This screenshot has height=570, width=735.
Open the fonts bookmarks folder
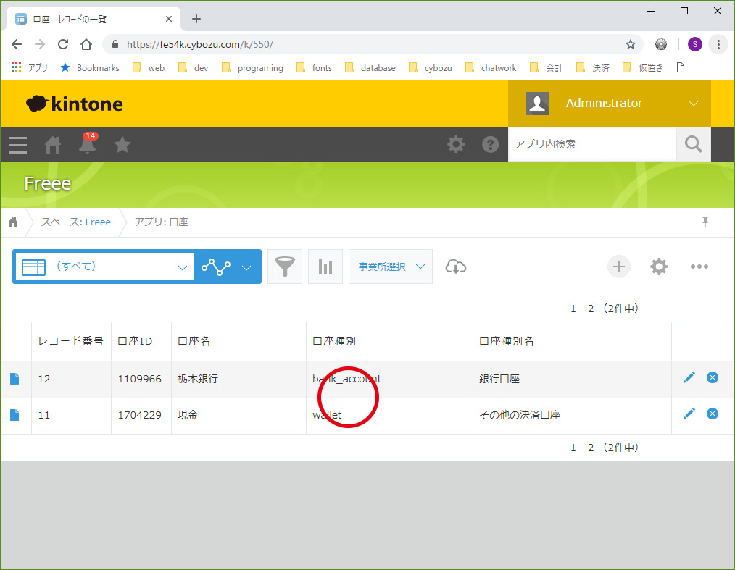coord(314,68)
